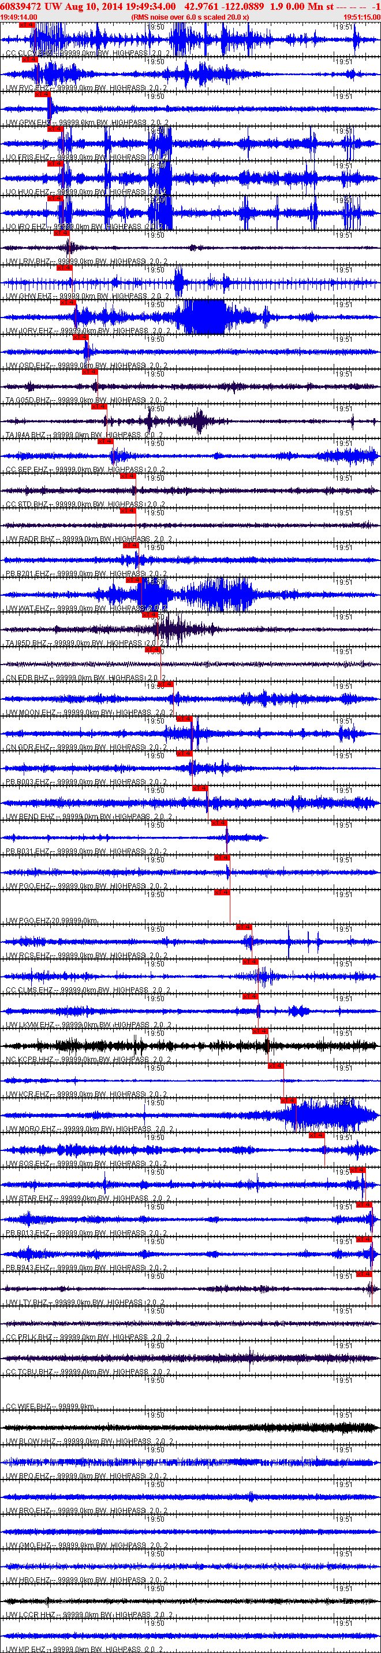
Task: Click the red pick marker on UW MORO trace
Action: [x=288, y=1100]
